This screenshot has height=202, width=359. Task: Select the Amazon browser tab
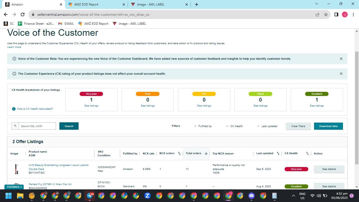click(x=34, y=4)
